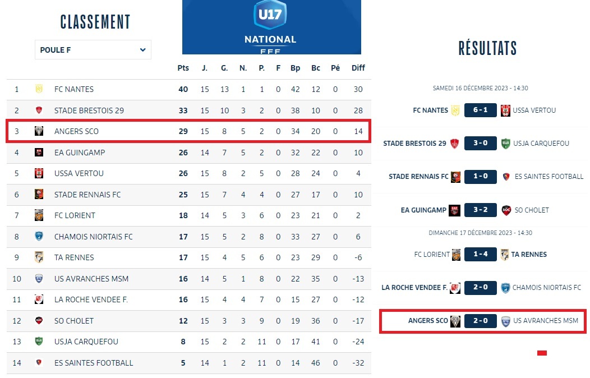
Task: Select Stade Rennais FC in the standings
Action: 87,195
